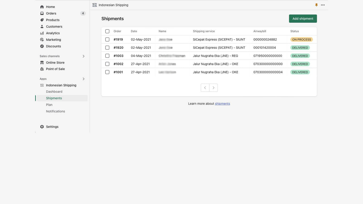Viewport: 363px width, 204px height.
Task: Check order #1003's row checkbox
Action: [107, 56]
